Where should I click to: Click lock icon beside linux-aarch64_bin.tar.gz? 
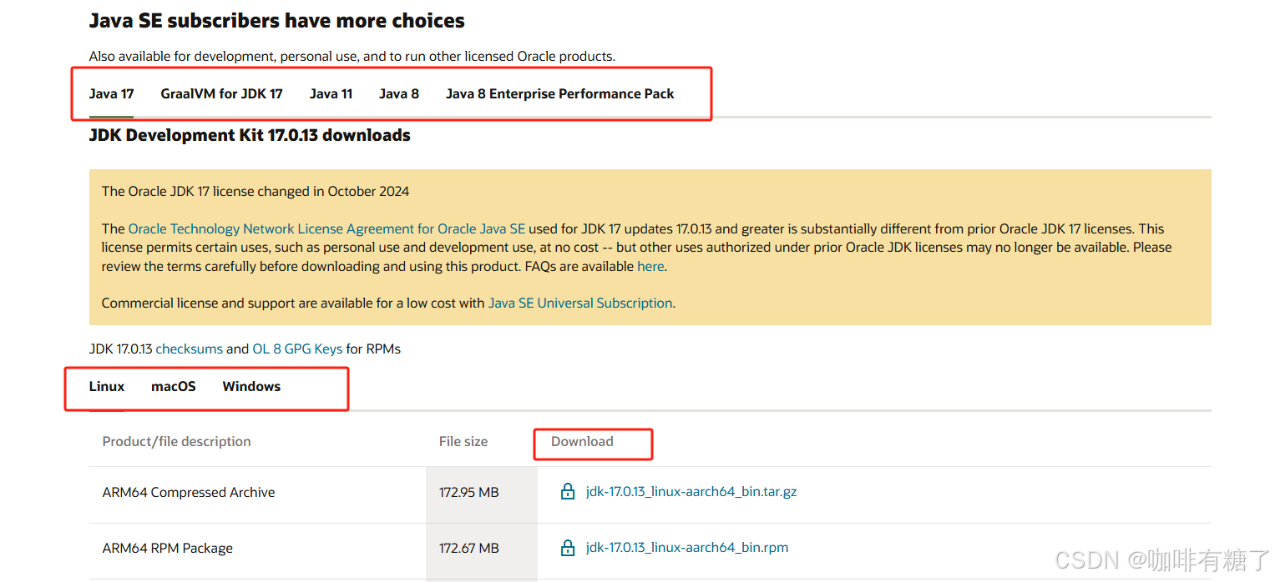click(568, 492)
